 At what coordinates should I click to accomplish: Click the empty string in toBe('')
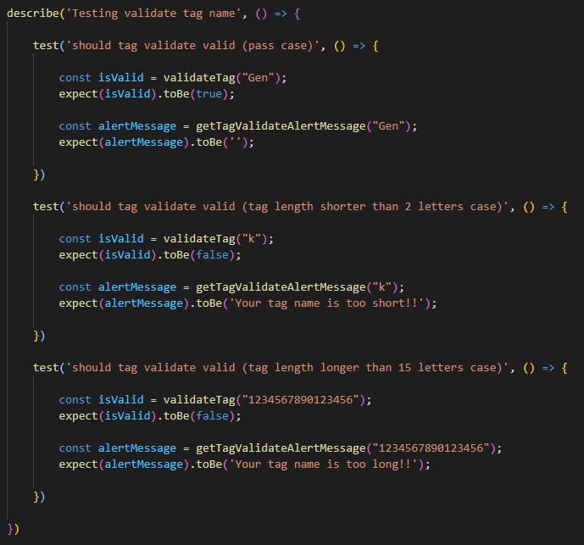pyautogui.click(x=236, y=142)
